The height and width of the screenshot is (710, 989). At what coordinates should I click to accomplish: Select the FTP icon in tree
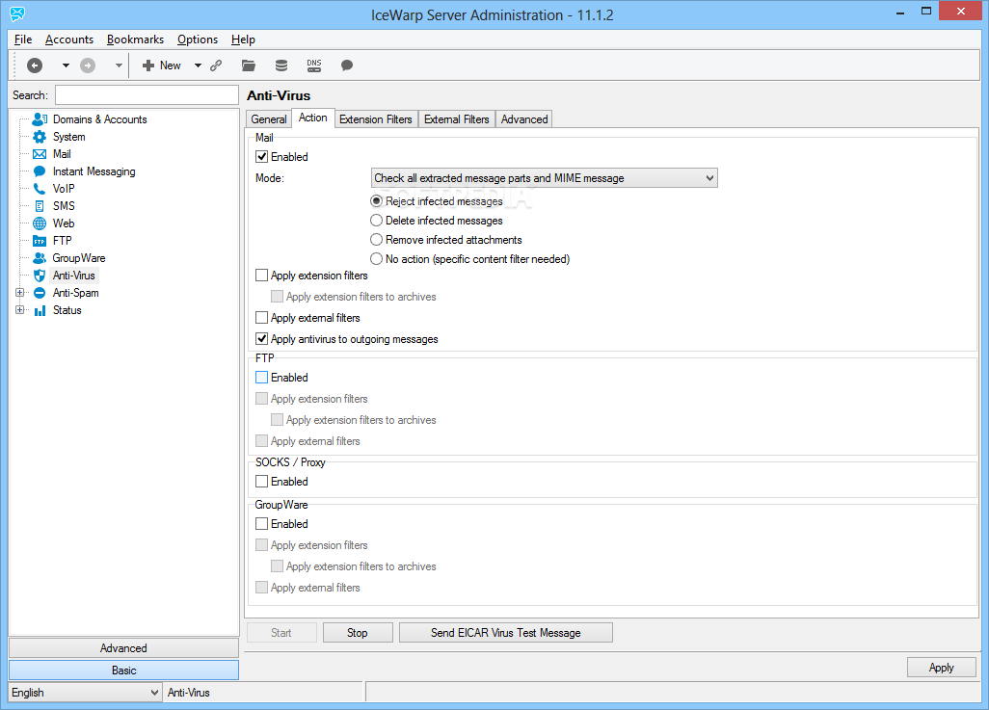(x=40, y=241)
